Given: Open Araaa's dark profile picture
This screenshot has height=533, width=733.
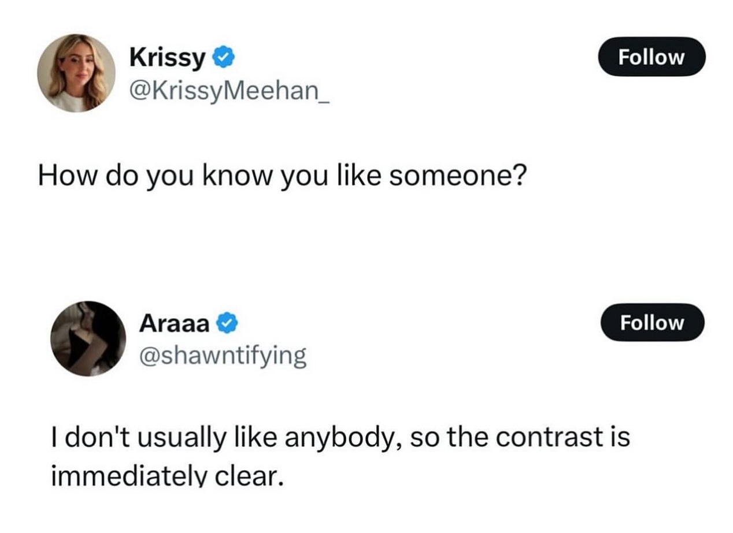Looking at the screenshot, I should 88,338.
